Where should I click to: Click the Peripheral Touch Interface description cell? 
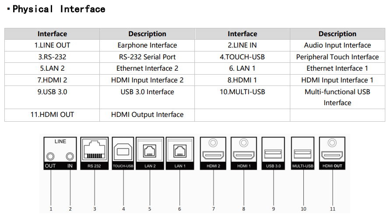tap(338, 57)
